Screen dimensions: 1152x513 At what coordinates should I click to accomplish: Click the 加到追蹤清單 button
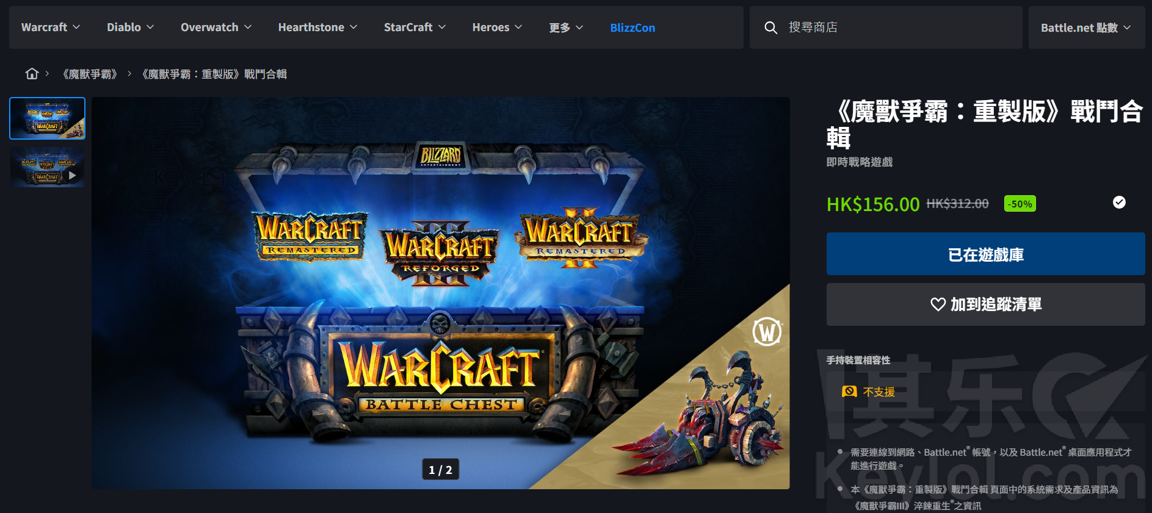tap(986, 304)
